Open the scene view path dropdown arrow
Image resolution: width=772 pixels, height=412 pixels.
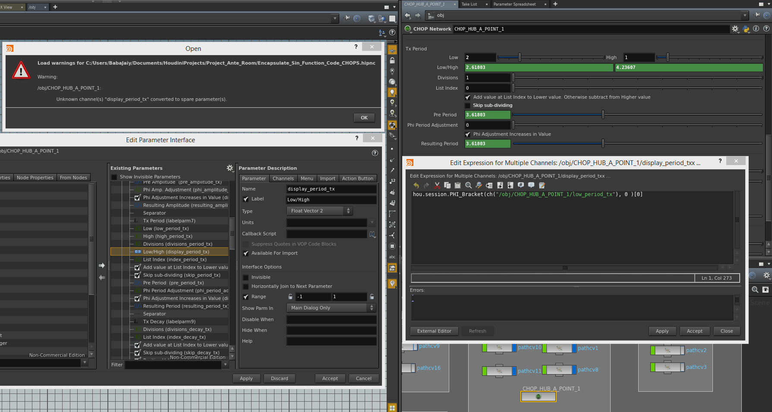point(335,18)
